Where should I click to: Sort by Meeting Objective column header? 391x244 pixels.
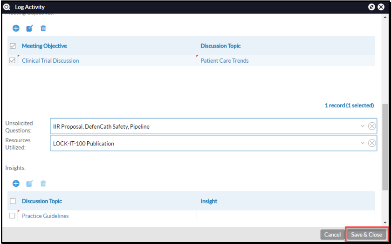pos(44,46)
